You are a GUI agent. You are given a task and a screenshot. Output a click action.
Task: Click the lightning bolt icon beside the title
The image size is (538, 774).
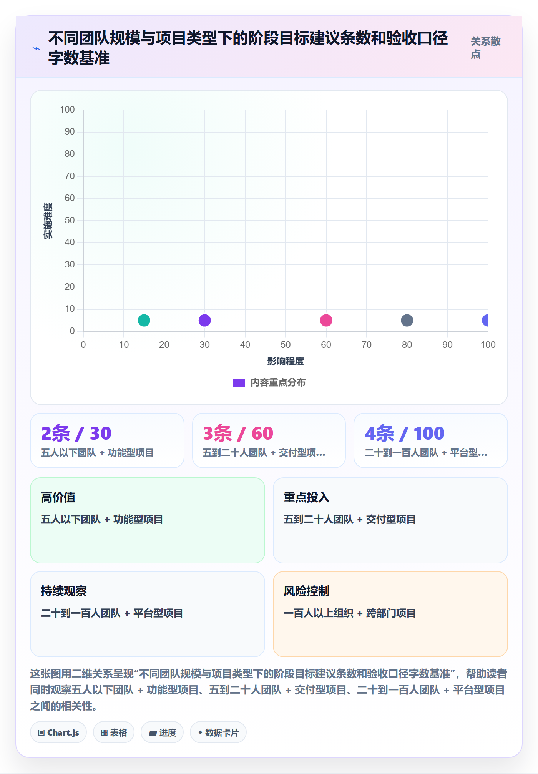[x=37, y=48]
